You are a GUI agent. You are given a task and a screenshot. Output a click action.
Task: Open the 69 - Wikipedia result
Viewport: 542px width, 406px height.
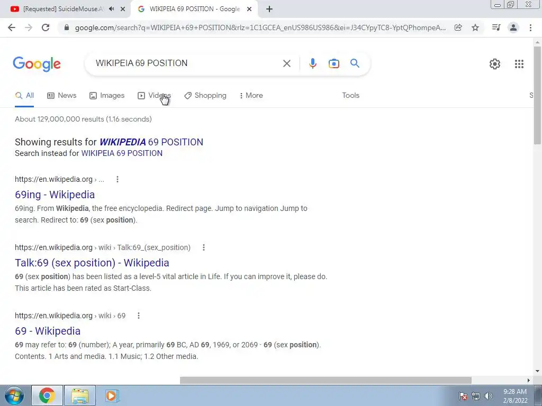tap(48, 331)
